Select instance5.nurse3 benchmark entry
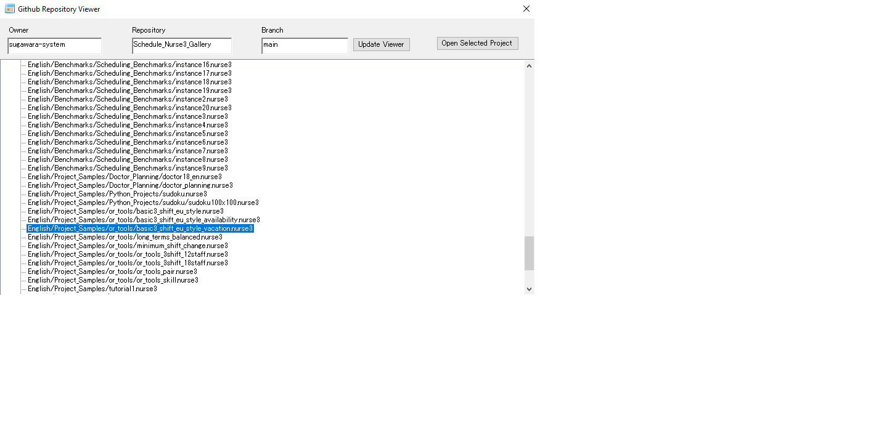Screen dimensions: 884x426 (128, 134)
